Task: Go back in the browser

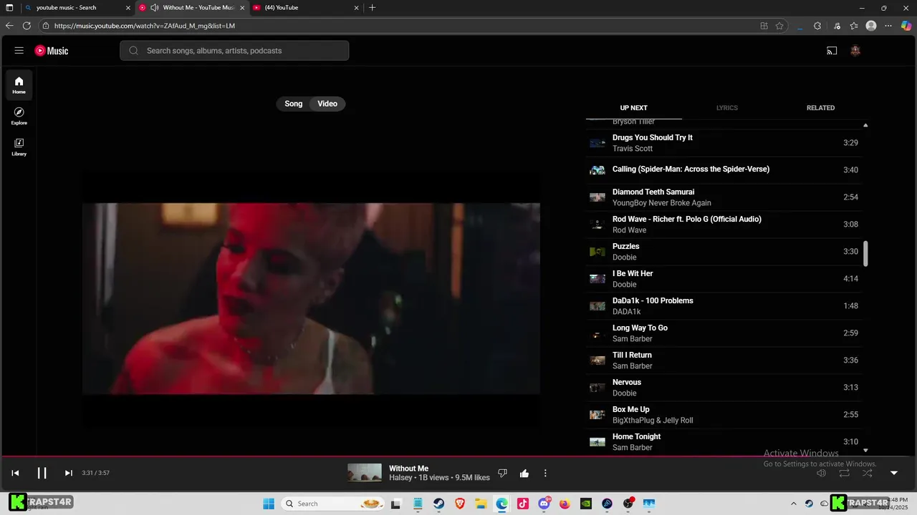Action: (x=9, y=26)
